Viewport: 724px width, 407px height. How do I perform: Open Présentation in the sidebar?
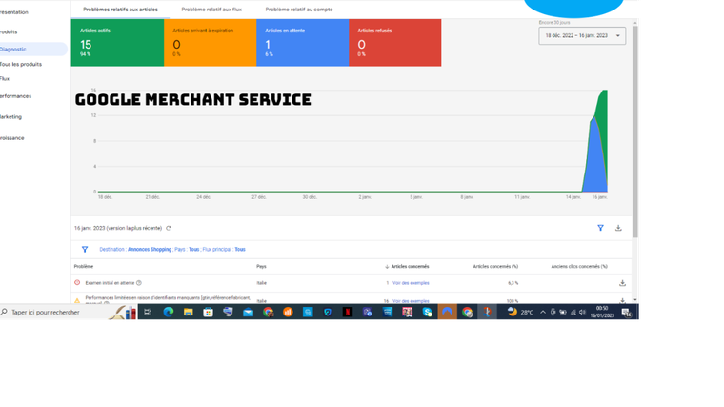pos(14,12)
